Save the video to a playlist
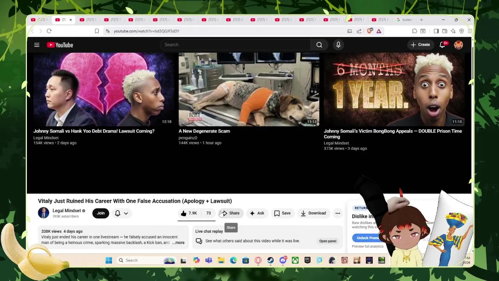Image resolution: width=499 pixels, height=281 pixels. coord(282,213)
